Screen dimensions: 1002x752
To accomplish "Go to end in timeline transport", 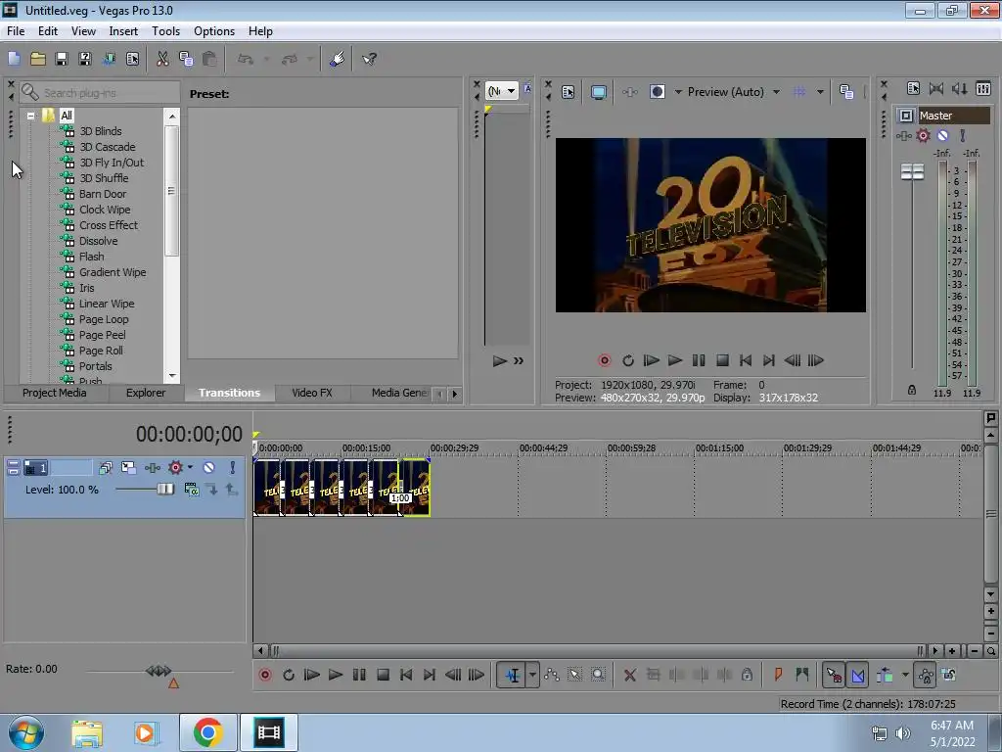I will [430, 675].
